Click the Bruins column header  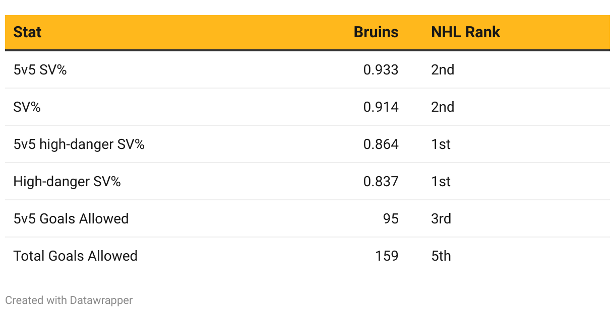click(x=376, y=32)
